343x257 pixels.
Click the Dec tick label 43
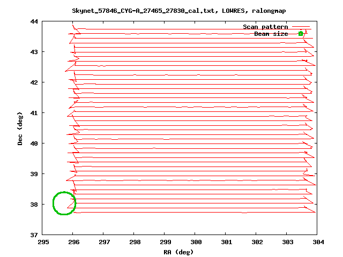coord(34,52)
